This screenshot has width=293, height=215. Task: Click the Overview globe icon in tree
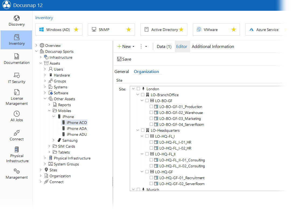(x=42, y=46)
